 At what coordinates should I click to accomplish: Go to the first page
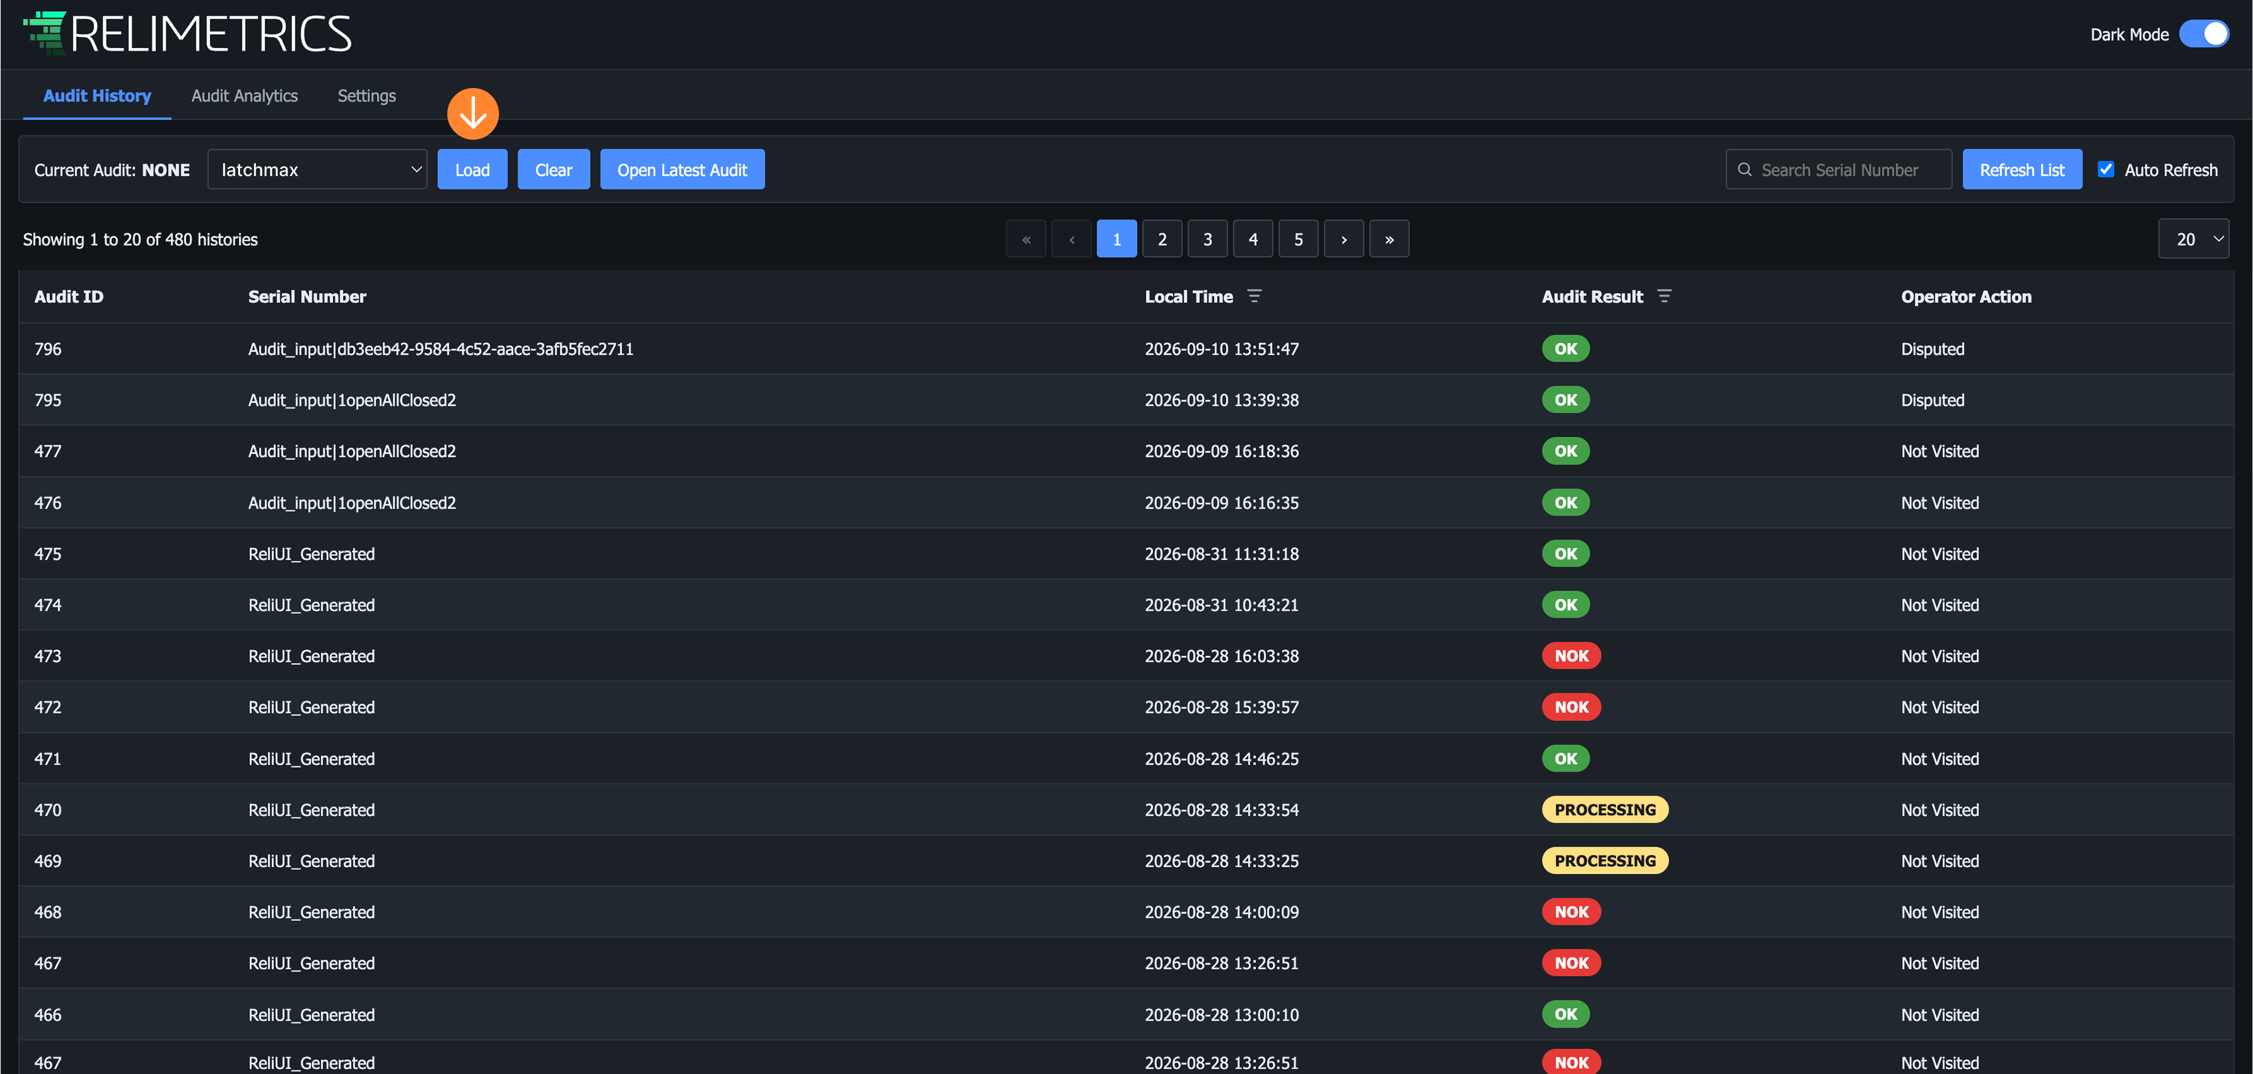pyautogui.click(x=1026, y=239)
